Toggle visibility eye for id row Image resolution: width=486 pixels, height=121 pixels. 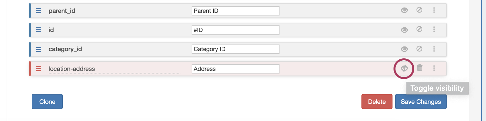[404, 30]
